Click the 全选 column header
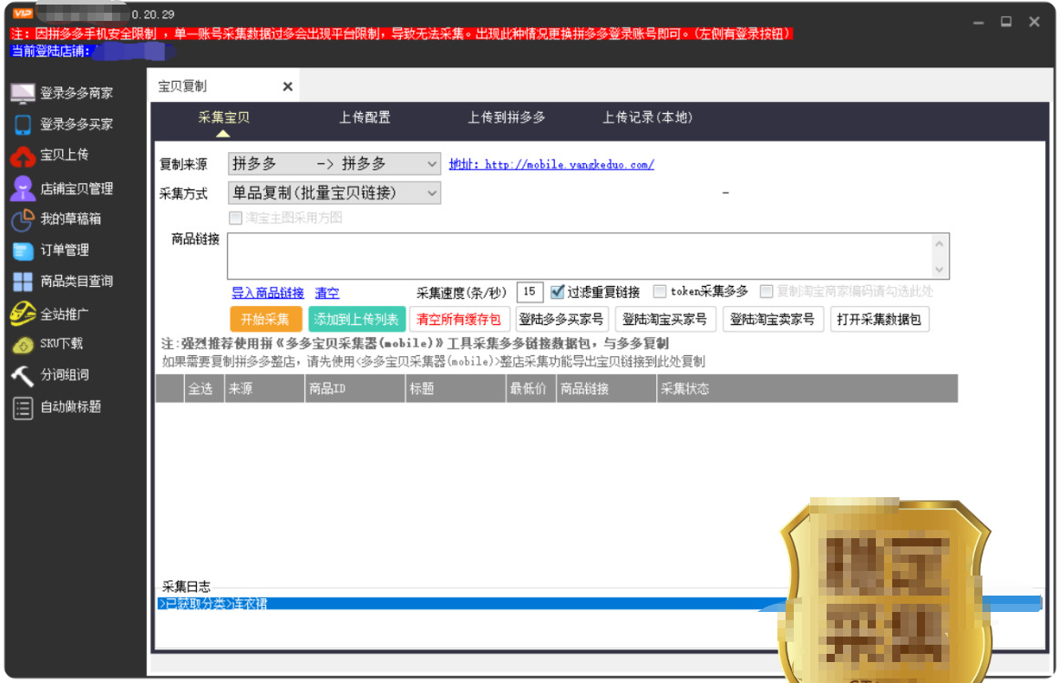1059x683 pixels. 204,389
